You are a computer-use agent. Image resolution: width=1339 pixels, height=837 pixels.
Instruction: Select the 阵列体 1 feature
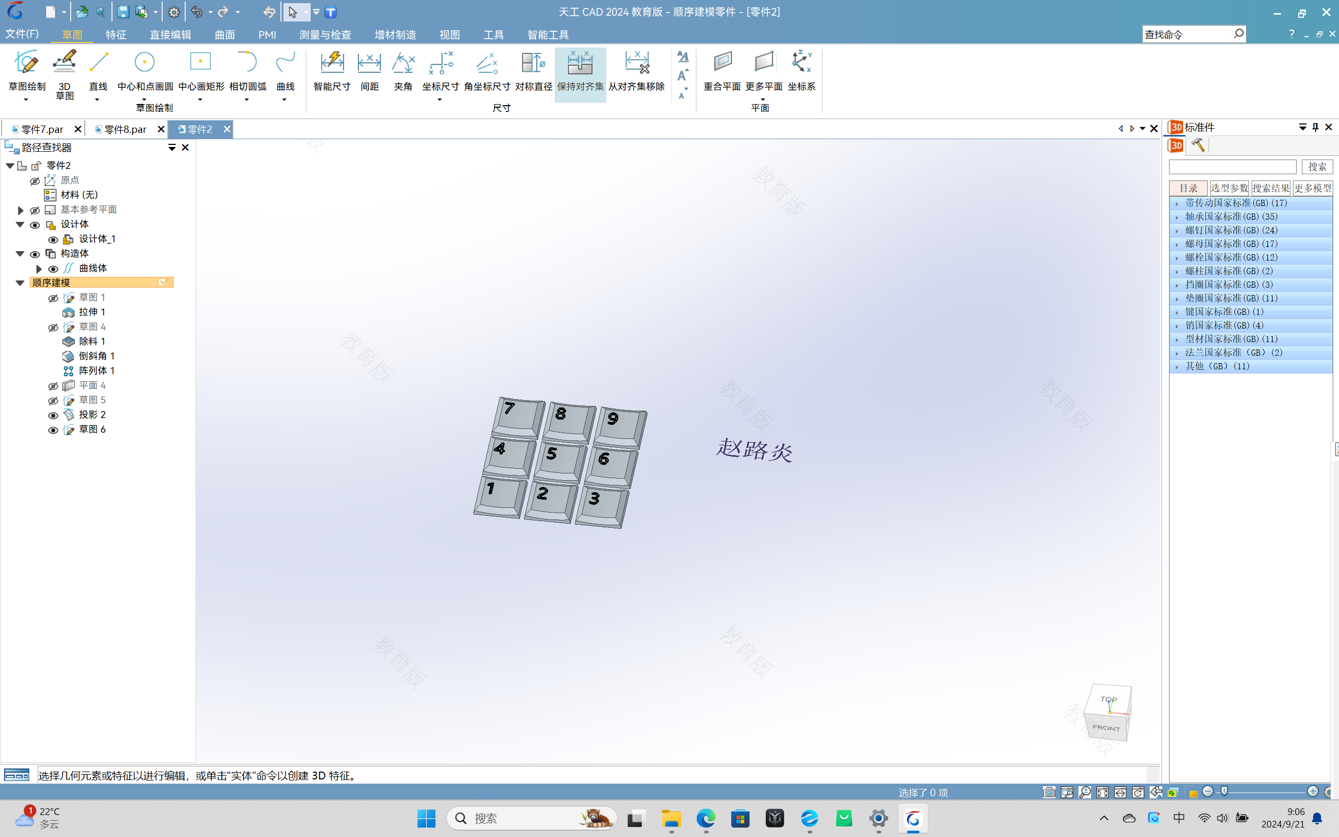pyautogui.click(x=96, y=371)
